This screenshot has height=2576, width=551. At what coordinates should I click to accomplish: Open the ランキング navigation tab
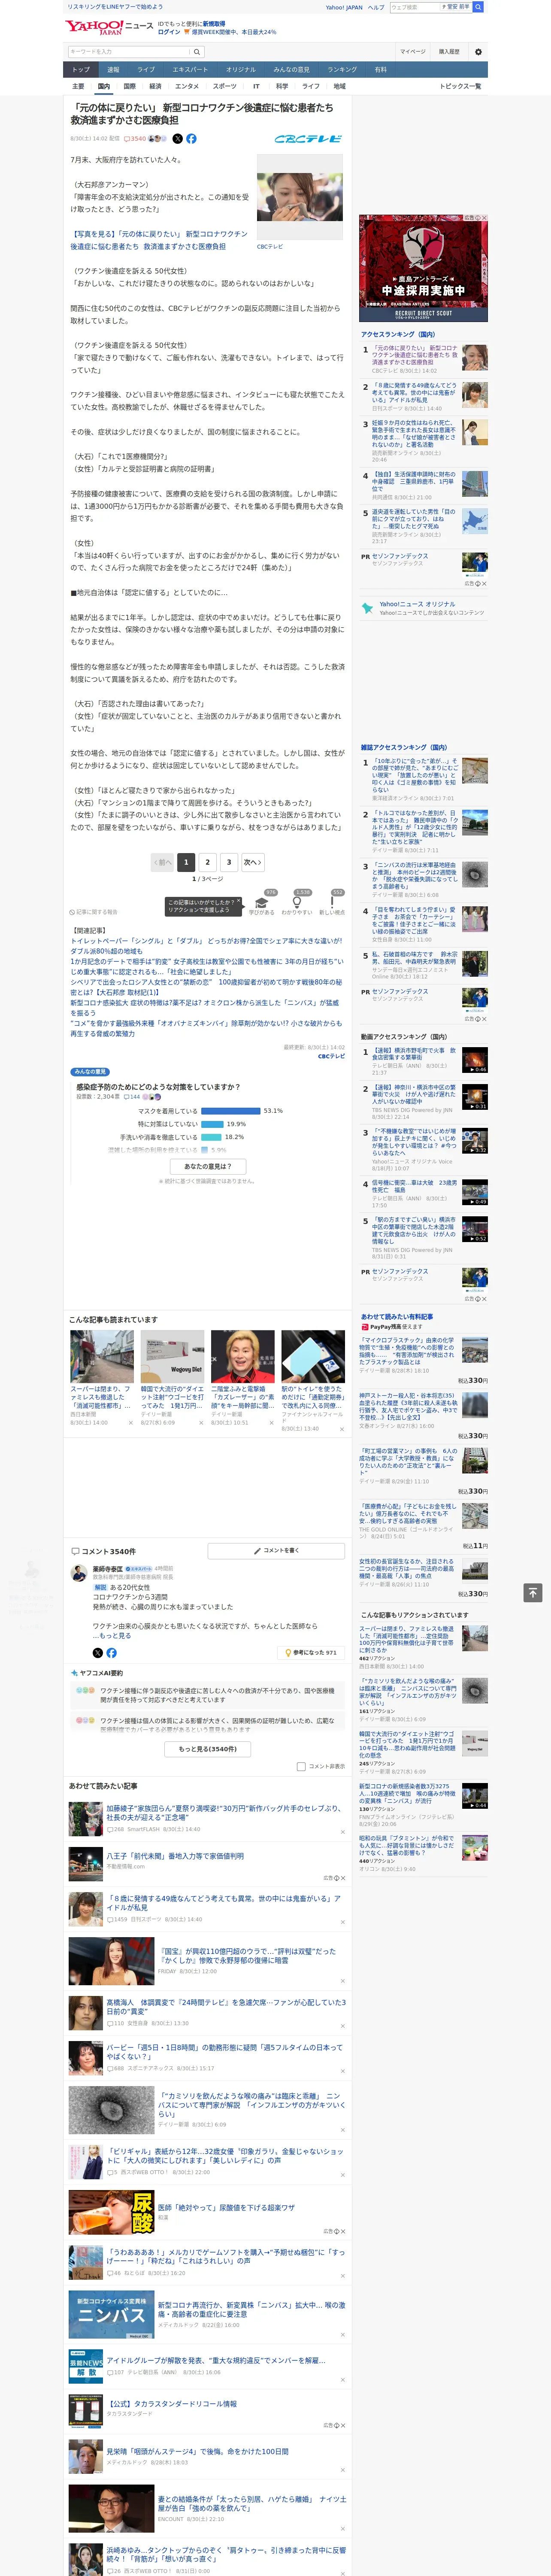point(342,70)
